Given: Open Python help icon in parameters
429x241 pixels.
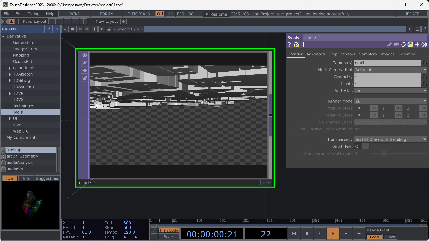Looking at the screenshot, I should (x=296, y=44).
